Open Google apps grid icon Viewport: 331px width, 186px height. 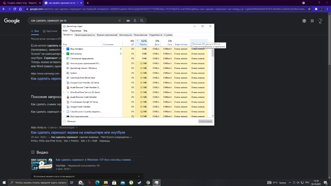312,21
